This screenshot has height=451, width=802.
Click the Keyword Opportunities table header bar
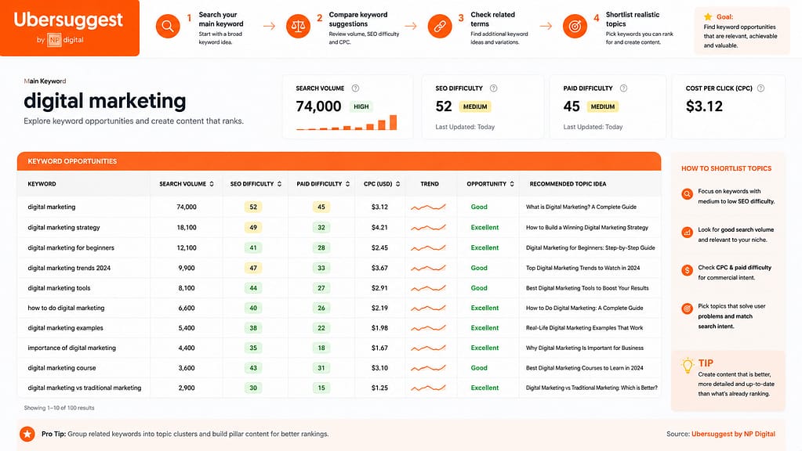[x=339, y=161]
